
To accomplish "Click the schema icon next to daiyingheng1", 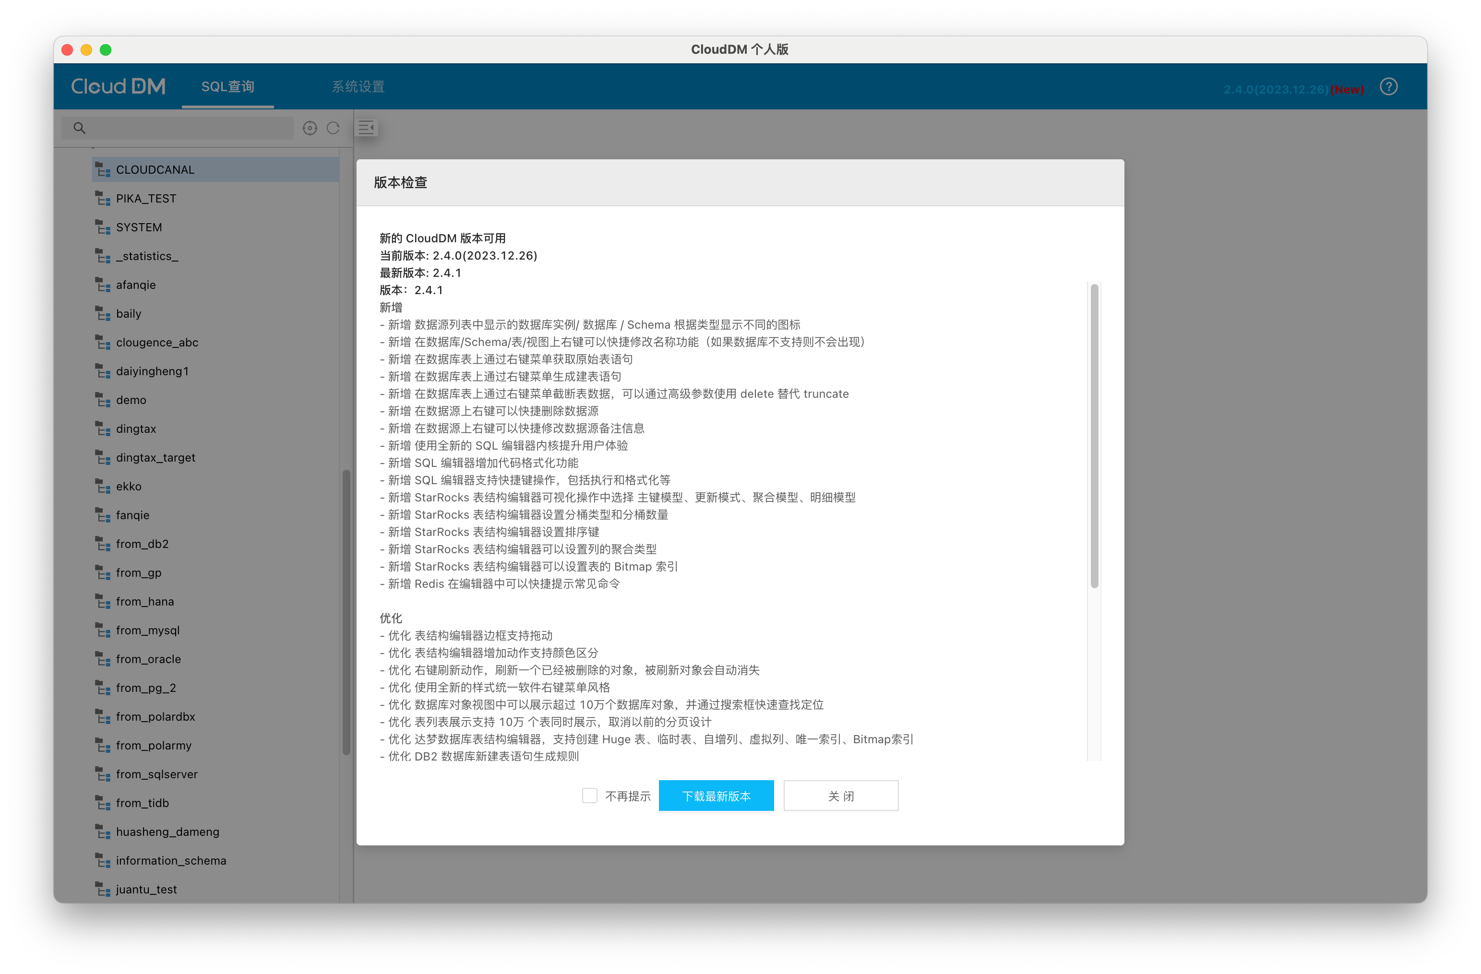I will point(103,371).
